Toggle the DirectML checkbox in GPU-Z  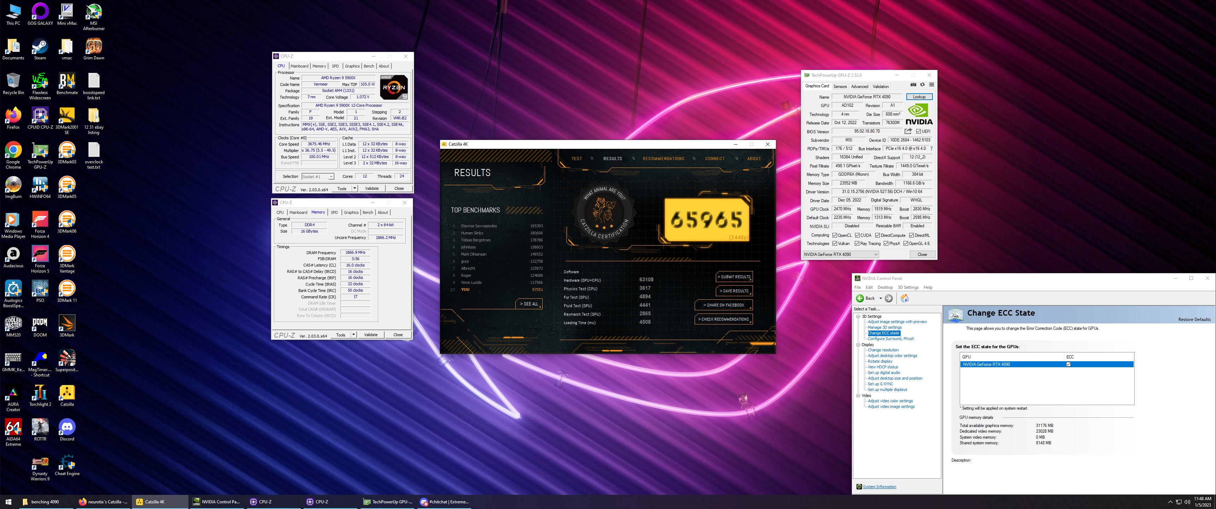tap(912, 235)
